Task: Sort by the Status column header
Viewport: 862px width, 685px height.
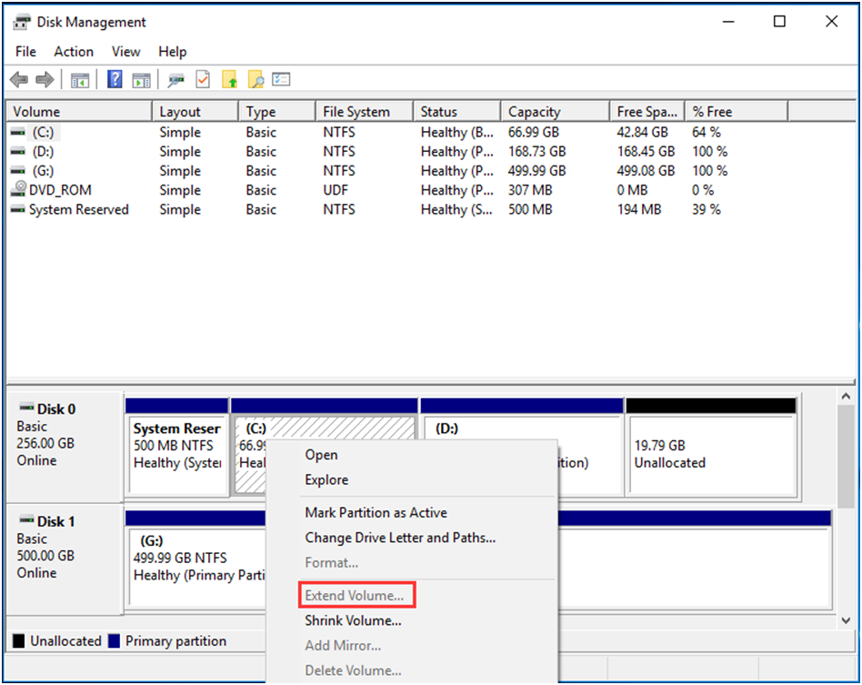Action: pos(456,112)
